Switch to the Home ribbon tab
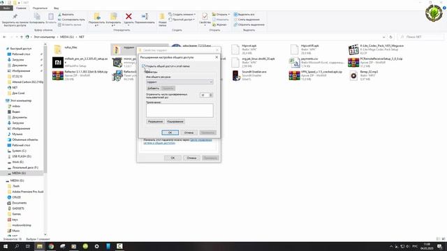The width and height of the screenshot is (447, 251). click(x=21, y=8)
